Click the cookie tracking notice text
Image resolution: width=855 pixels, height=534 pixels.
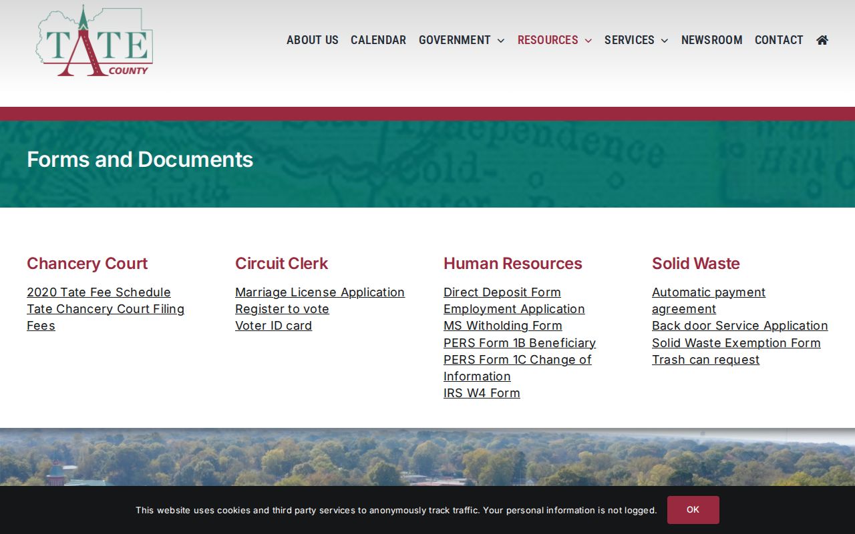(x=396, y=511)
